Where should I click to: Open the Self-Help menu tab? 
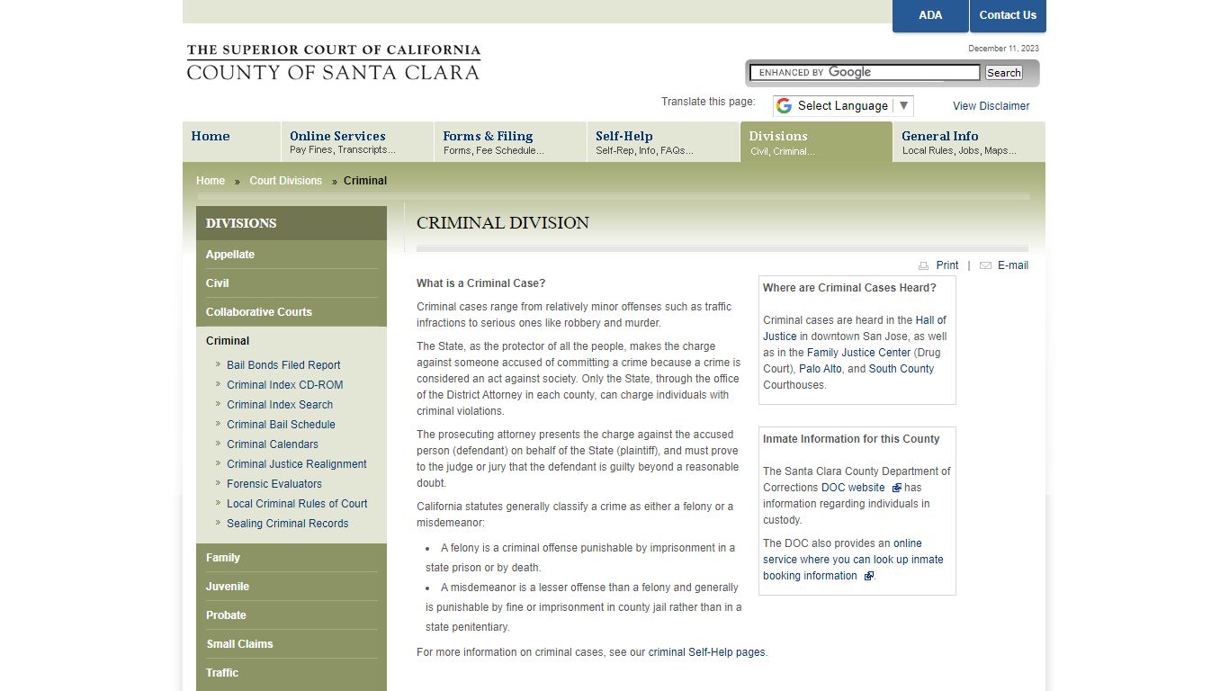coord(663,141)
